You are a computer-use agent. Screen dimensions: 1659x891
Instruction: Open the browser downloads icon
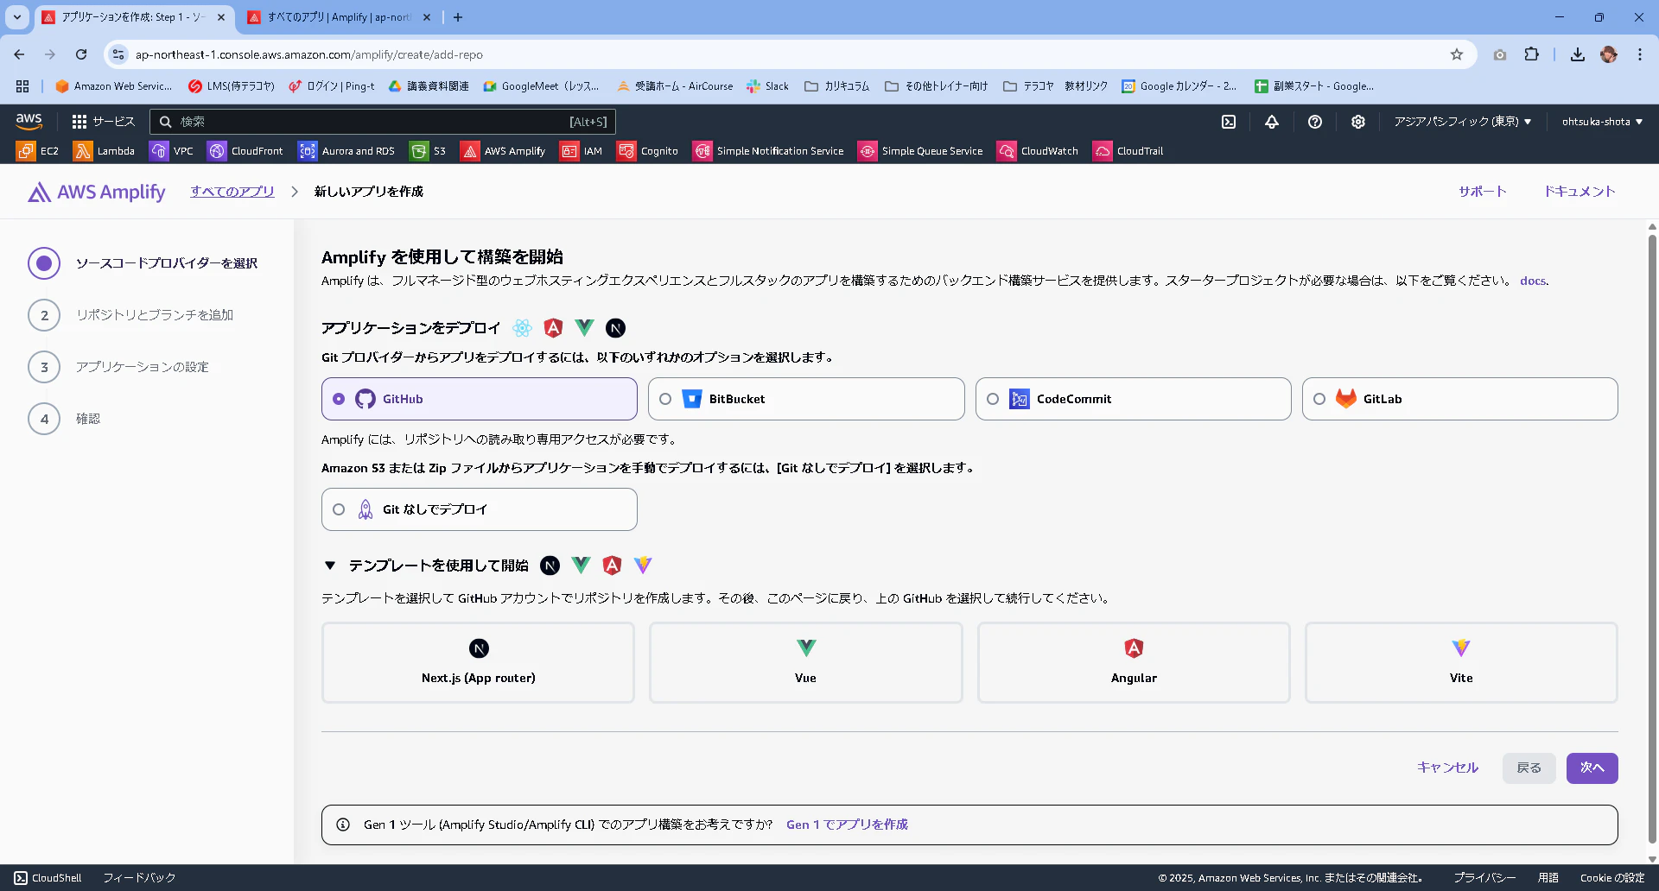pos(1578,54)
